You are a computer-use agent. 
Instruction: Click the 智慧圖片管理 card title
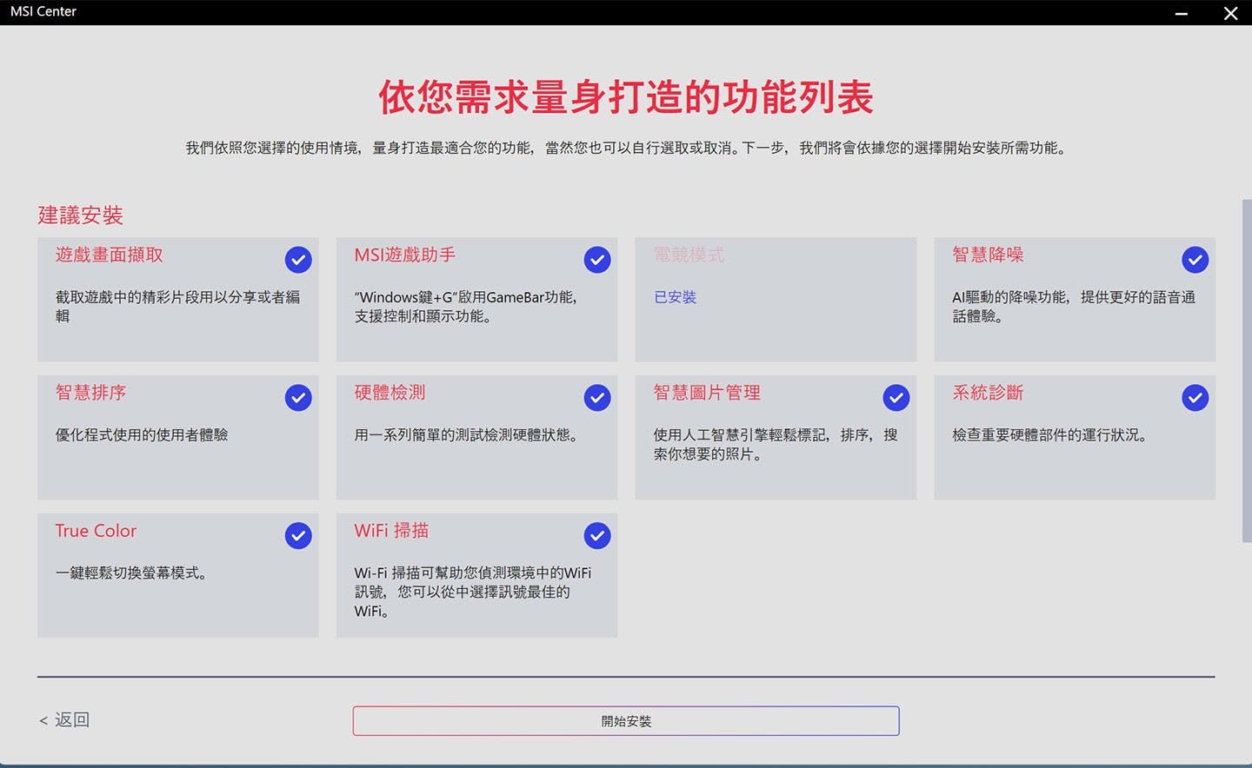[x=707, y=393]
